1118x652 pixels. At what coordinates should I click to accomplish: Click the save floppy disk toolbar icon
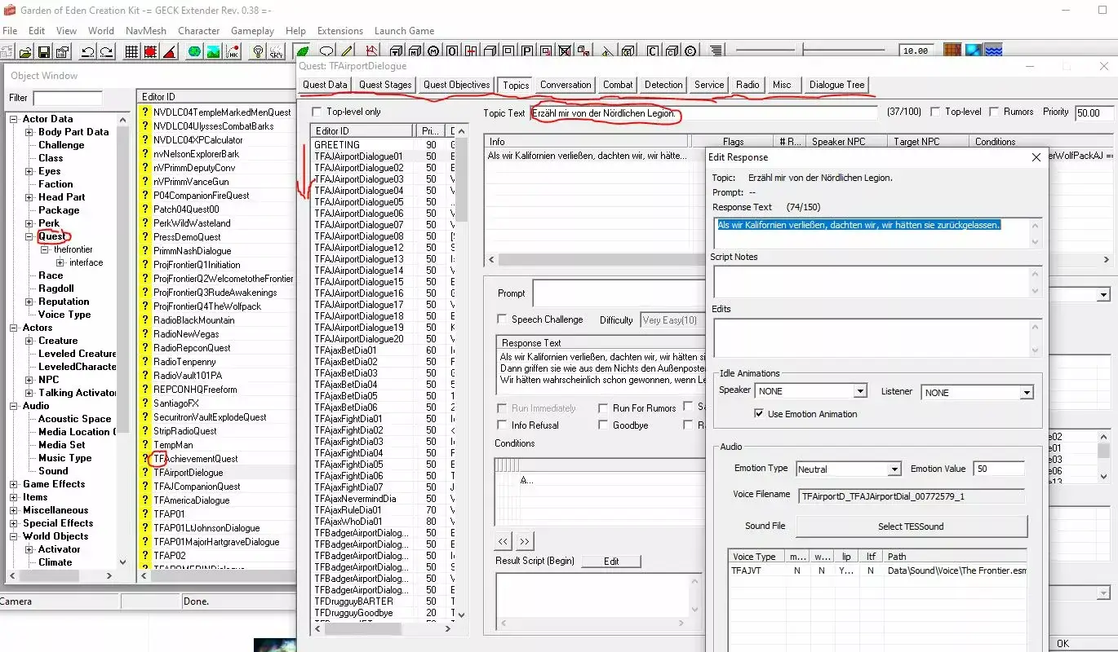click(x=43, y=51)
